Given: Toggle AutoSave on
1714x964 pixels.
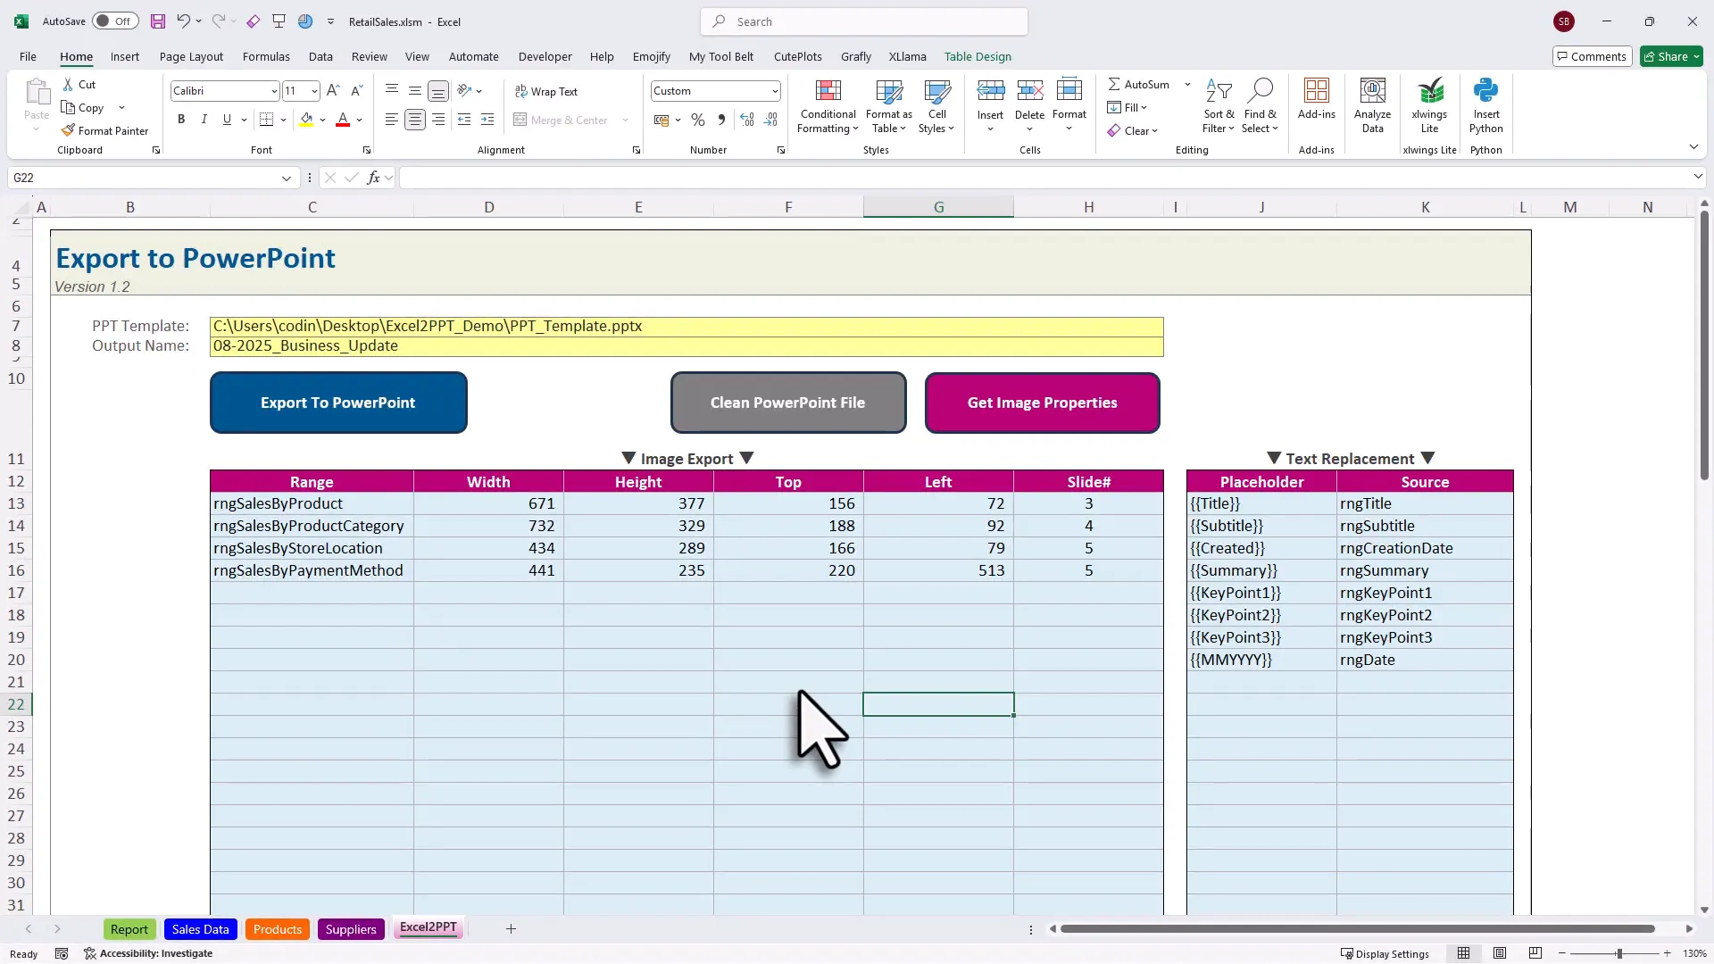Looking at the screenshot, I should click(x=115, y=21).
